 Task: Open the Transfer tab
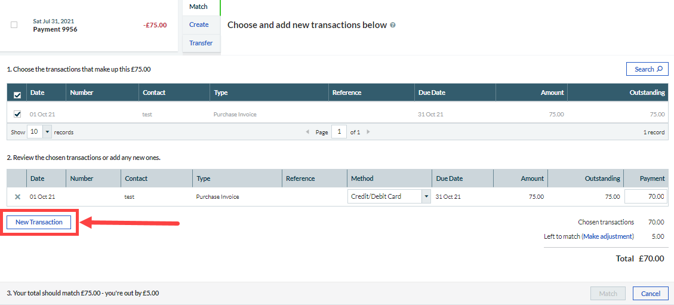click(201, 43)
